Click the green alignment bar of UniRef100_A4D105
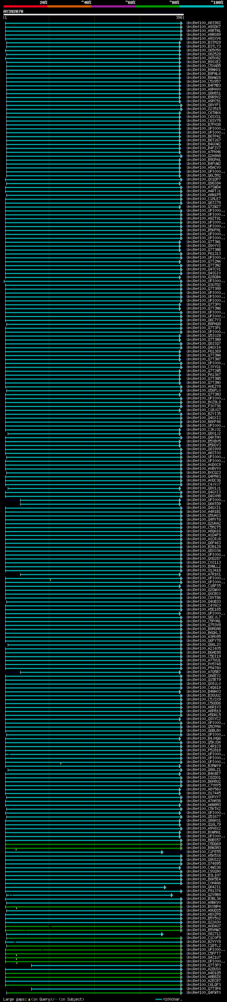The image size is (227, 1002). [94, 973]
